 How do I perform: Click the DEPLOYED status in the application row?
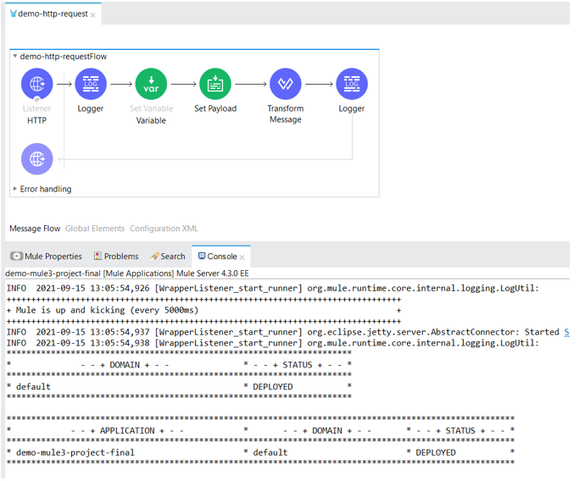436,453
